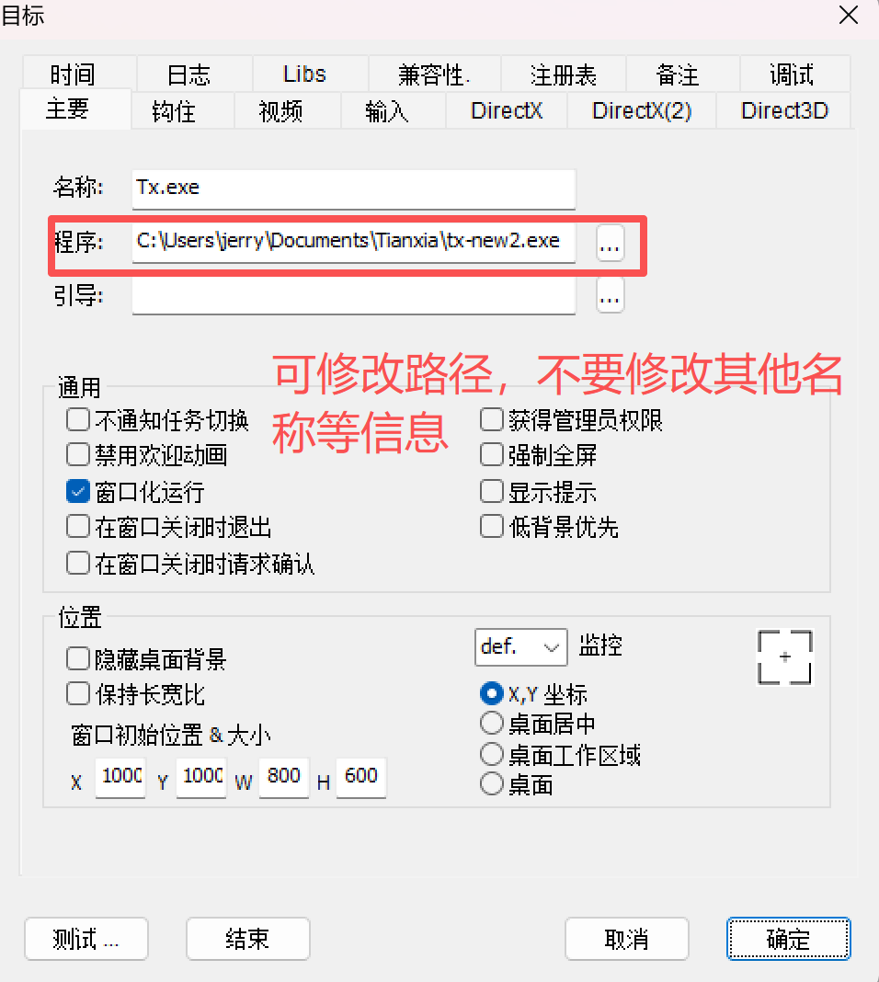Click the 测试 ... button
This screenshot has height=982, width=879.
pyautogui.click(x=86, y=939)
